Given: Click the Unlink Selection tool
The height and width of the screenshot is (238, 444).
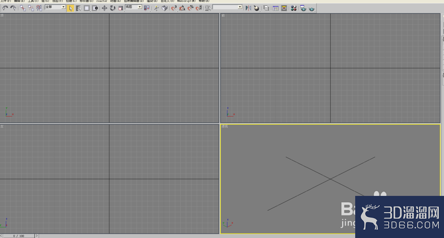Looking at the screenshot, I should (31, 8).
